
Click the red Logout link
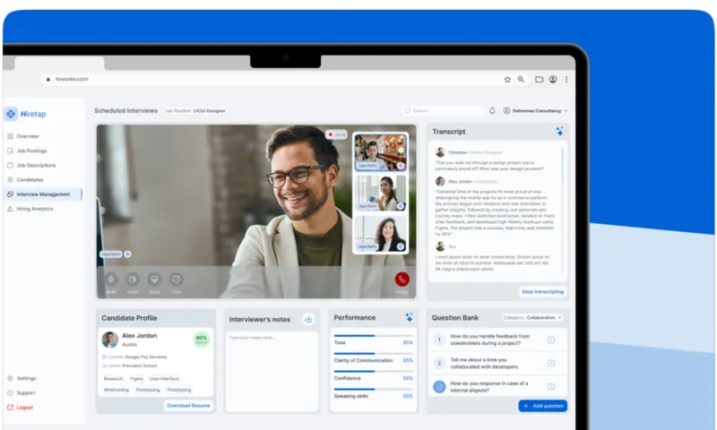pos(20,407)
